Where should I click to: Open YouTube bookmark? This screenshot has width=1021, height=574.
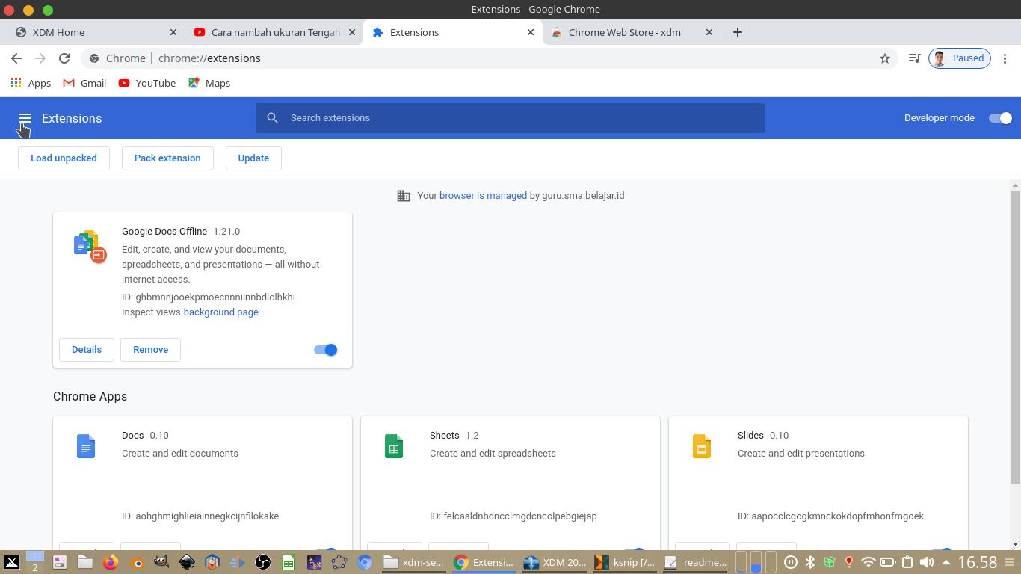coord(147,83)
